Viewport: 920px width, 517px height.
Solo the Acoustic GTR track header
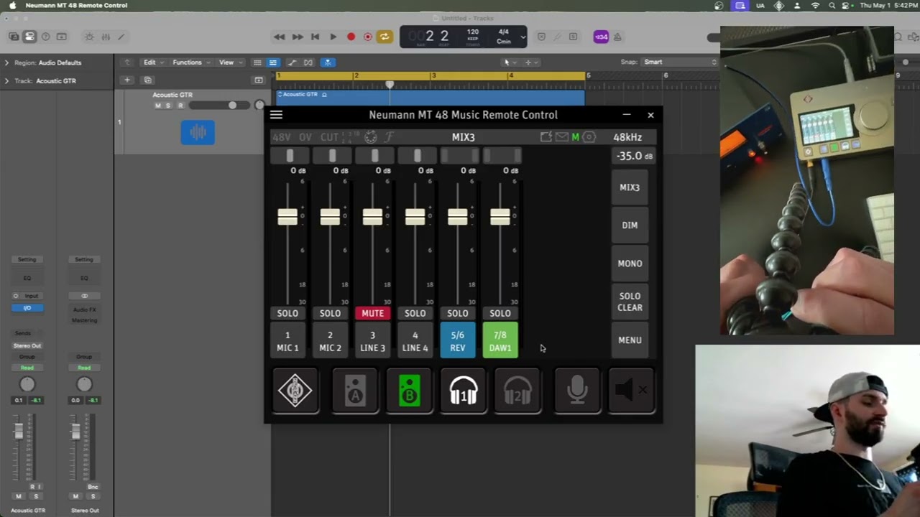pyautogui.click(x=168, y=106)
